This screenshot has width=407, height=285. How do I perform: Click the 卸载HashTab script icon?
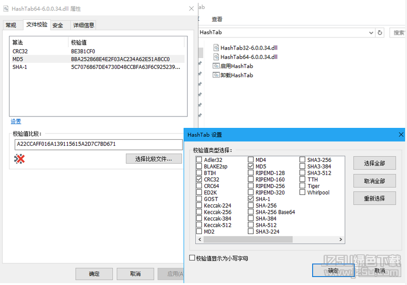coord(216,75)
